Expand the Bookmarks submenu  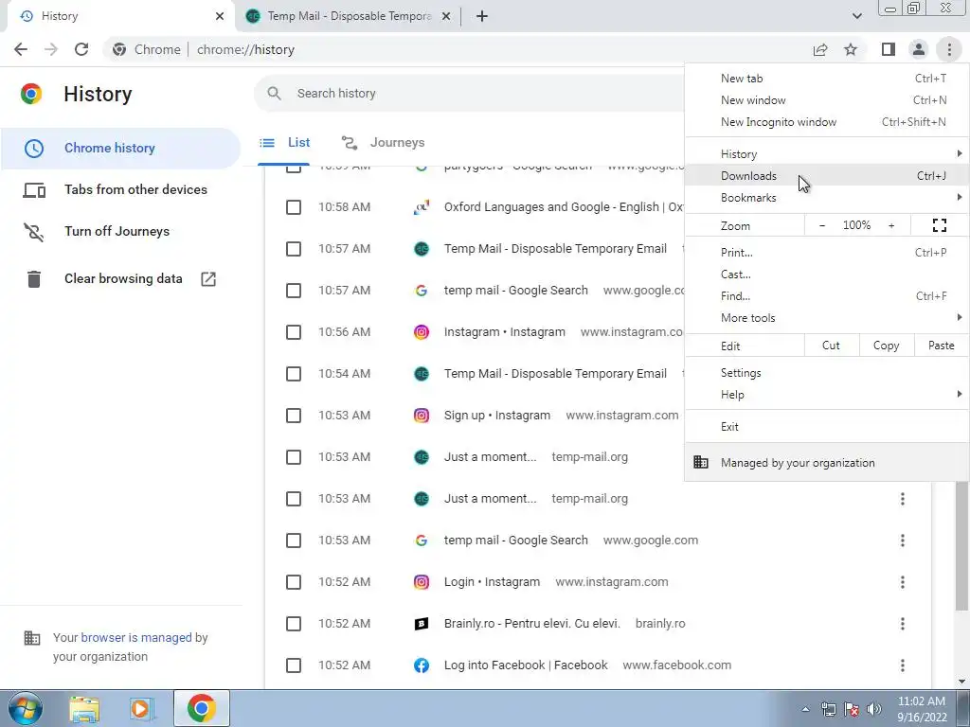point(826,198)
